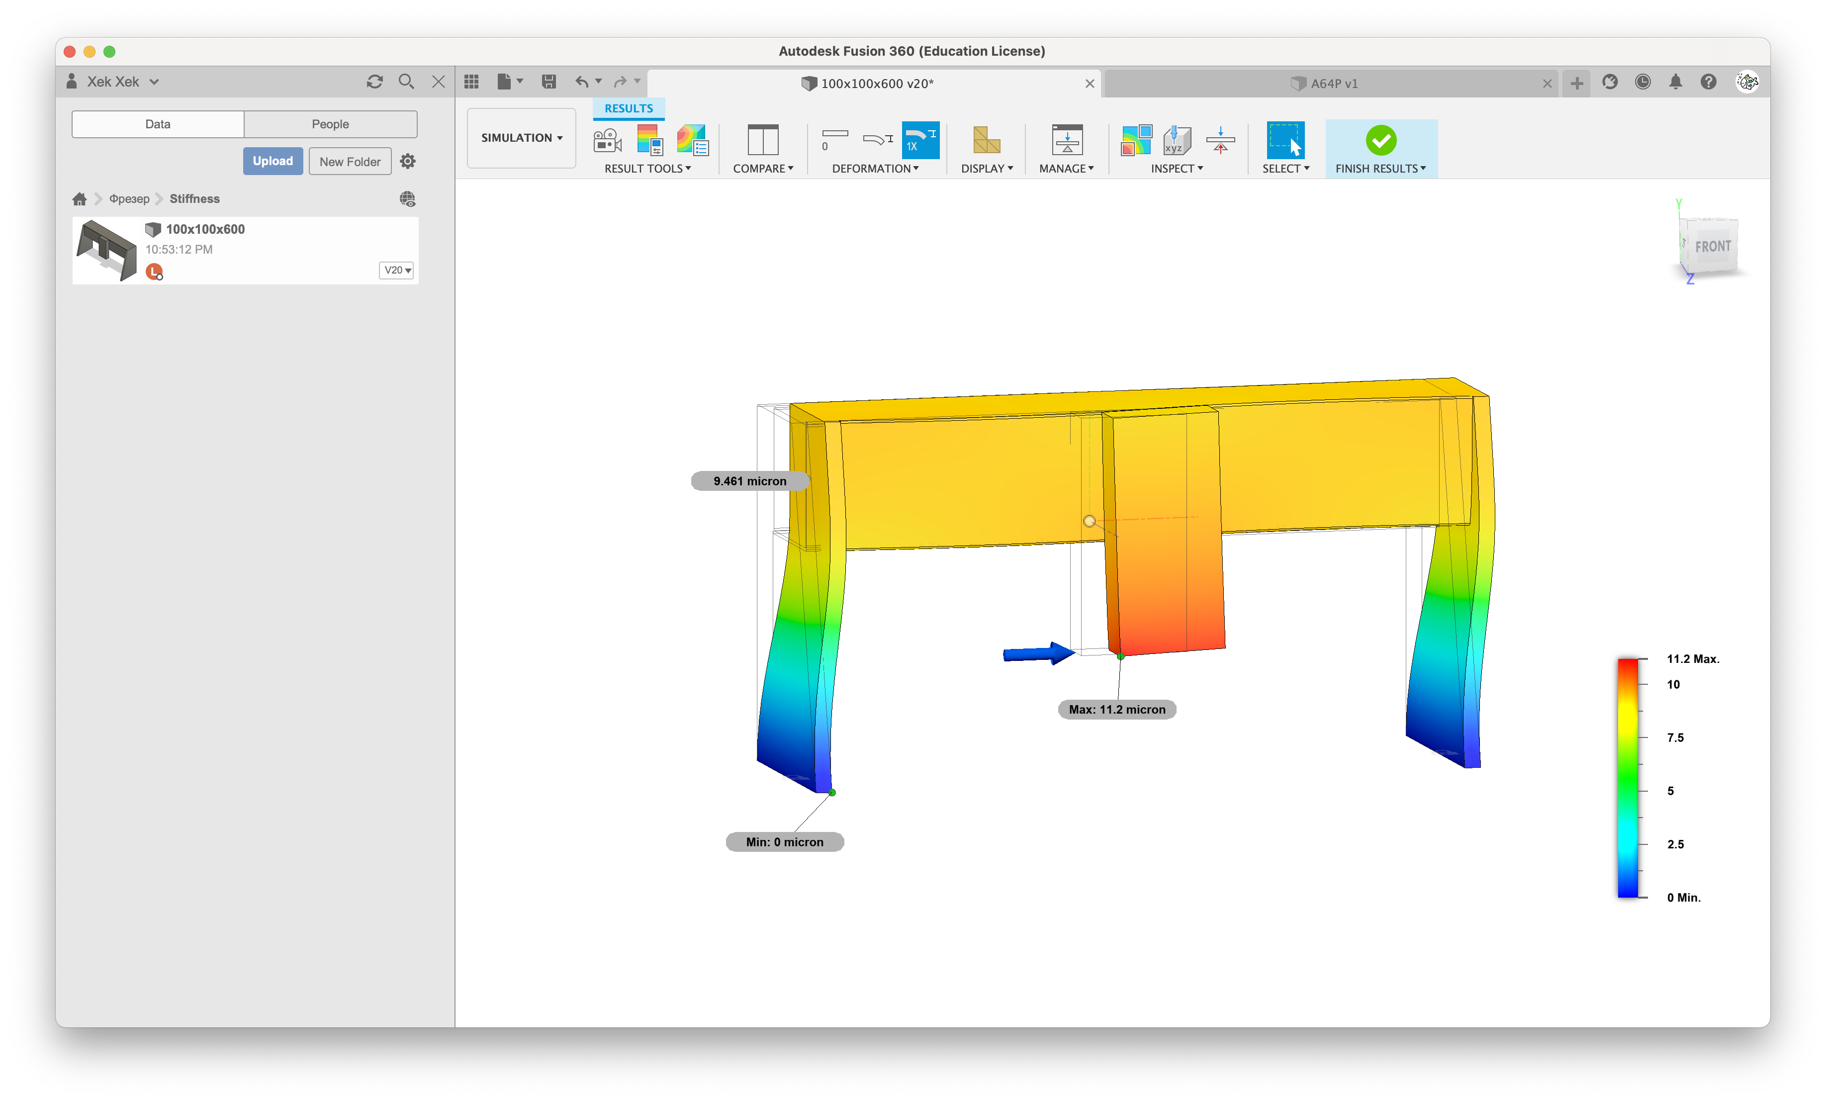The height and width of the screenshot is (1101, 1826).
Task: Save the document with floppy icon
Action: click(548, 82)
